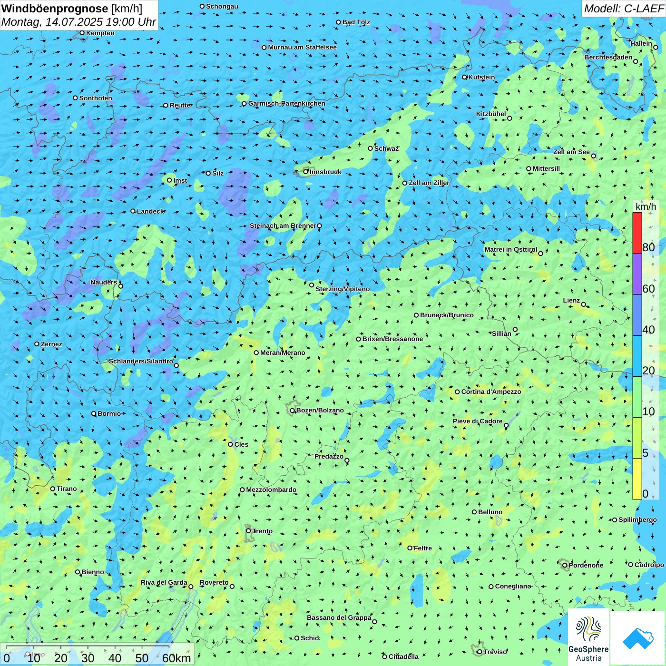Viewport: 666px width, 666px height.
Task: Click the km/h legend unit label
Action: pos(646,206)
